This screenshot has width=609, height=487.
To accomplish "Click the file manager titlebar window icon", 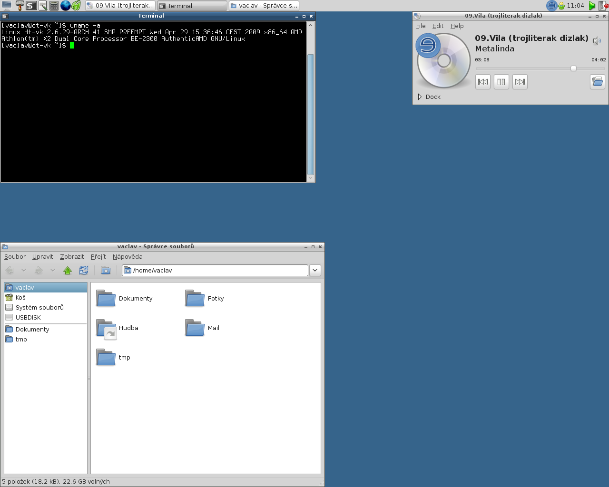I will (5, 246).
